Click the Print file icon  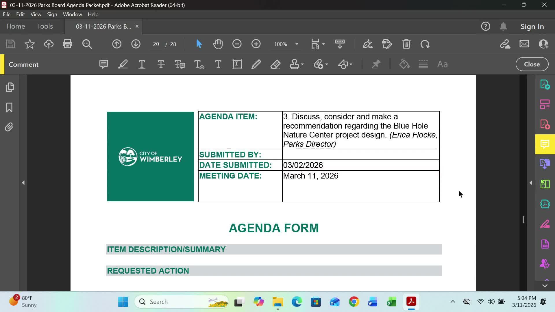tap(67, 44)
